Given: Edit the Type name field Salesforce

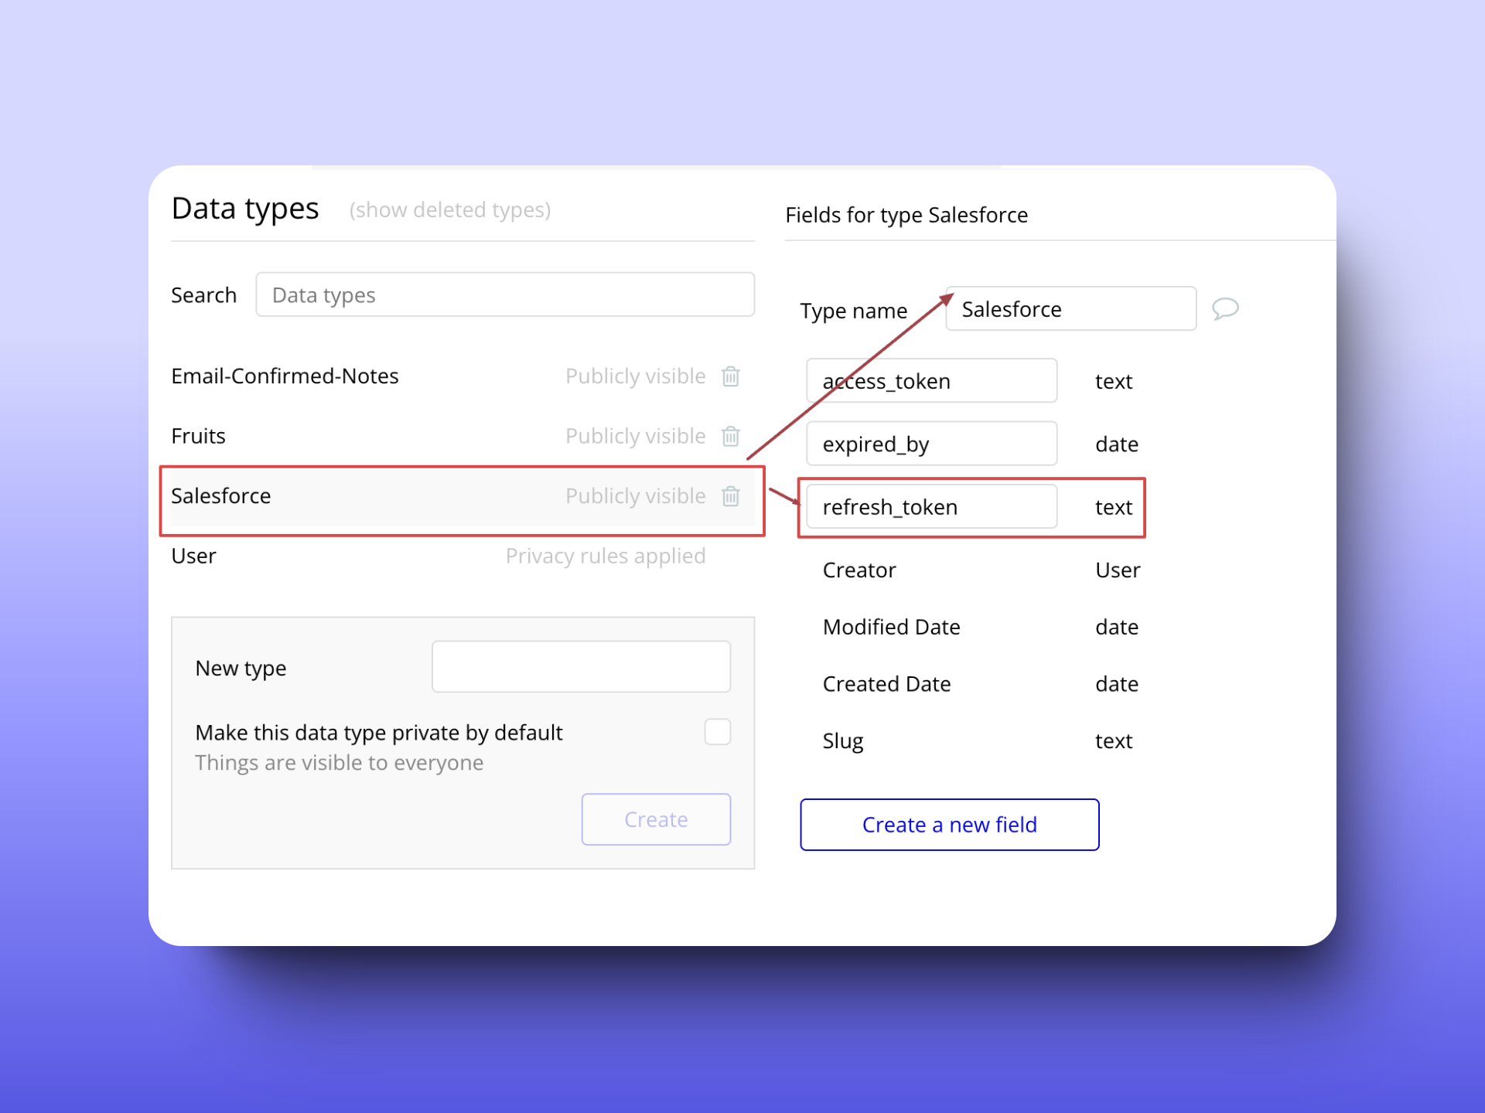Looking at the screenshot, I should click(1070, 309).
